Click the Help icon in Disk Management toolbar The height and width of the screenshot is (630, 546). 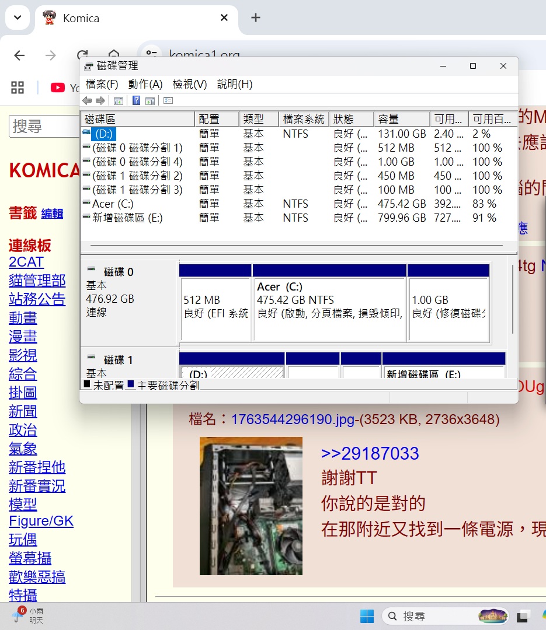point(136,100)
